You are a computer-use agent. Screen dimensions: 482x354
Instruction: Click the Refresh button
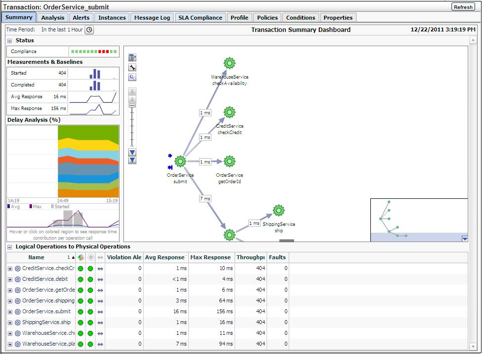pos(463,7)
